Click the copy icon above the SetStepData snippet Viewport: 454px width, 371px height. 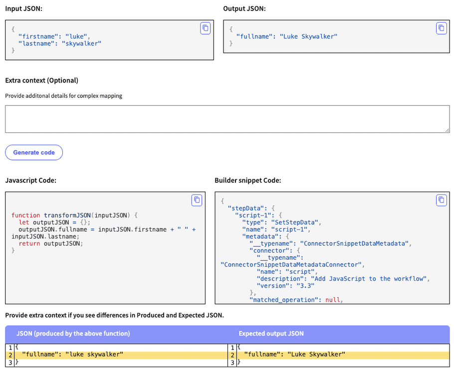(x=441, y=200)
